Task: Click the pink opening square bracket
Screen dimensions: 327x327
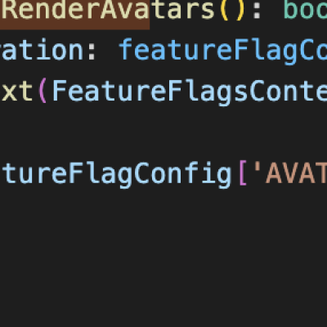Action: 243,173
